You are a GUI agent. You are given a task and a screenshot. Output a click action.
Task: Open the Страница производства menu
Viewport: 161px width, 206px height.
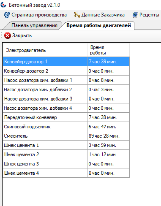pyautogui.click(x=35, y=15)
